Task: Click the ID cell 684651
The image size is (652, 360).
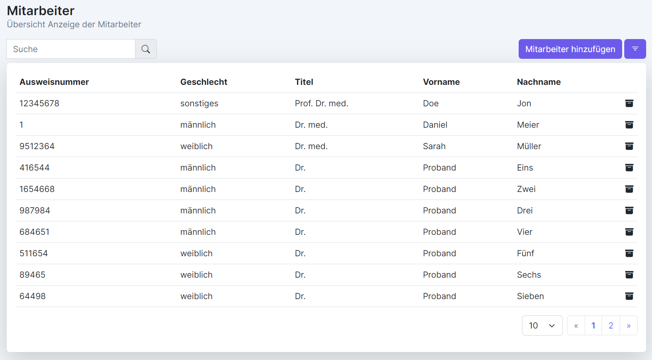Action: (34, 232)
